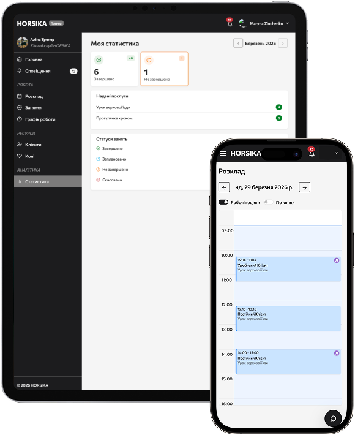The width and height of the screenshot is (355, 435).
Task: Click the sidebar Сповіщення badge showing 12
Action: point(73,71)
